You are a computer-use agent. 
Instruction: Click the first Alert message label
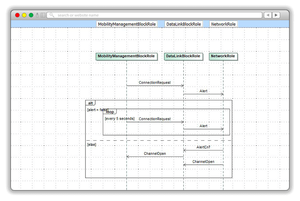click(203, 91)
